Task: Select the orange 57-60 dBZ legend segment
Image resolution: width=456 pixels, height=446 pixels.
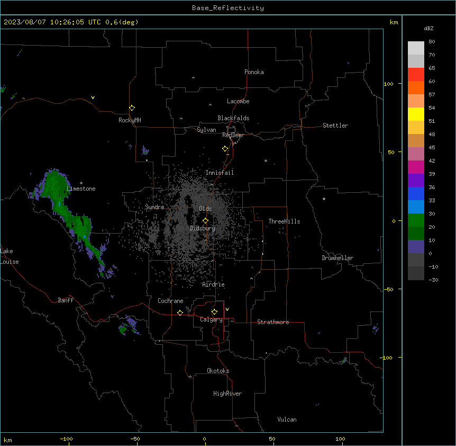Action: coord(416,87)
